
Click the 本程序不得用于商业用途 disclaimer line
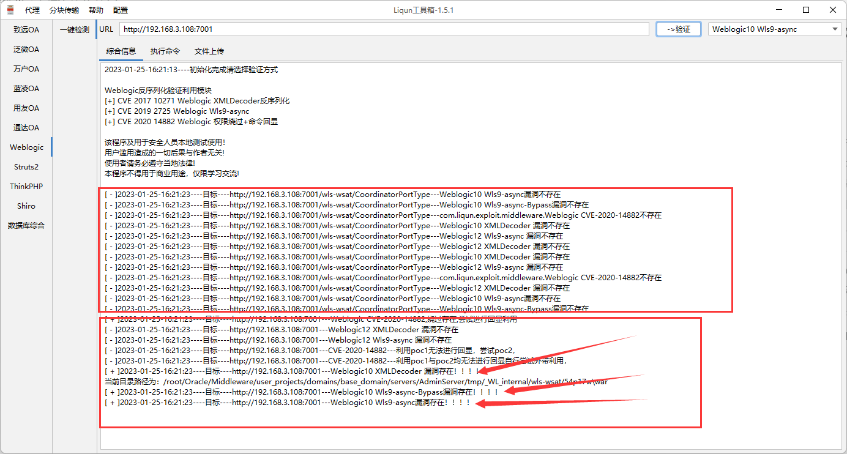172,174
